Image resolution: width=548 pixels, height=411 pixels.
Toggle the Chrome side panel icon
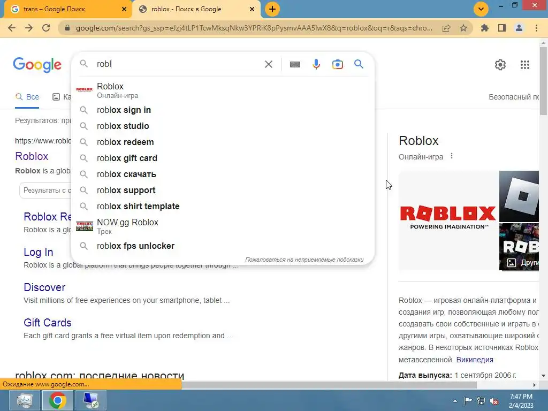(x=502, y=28)
